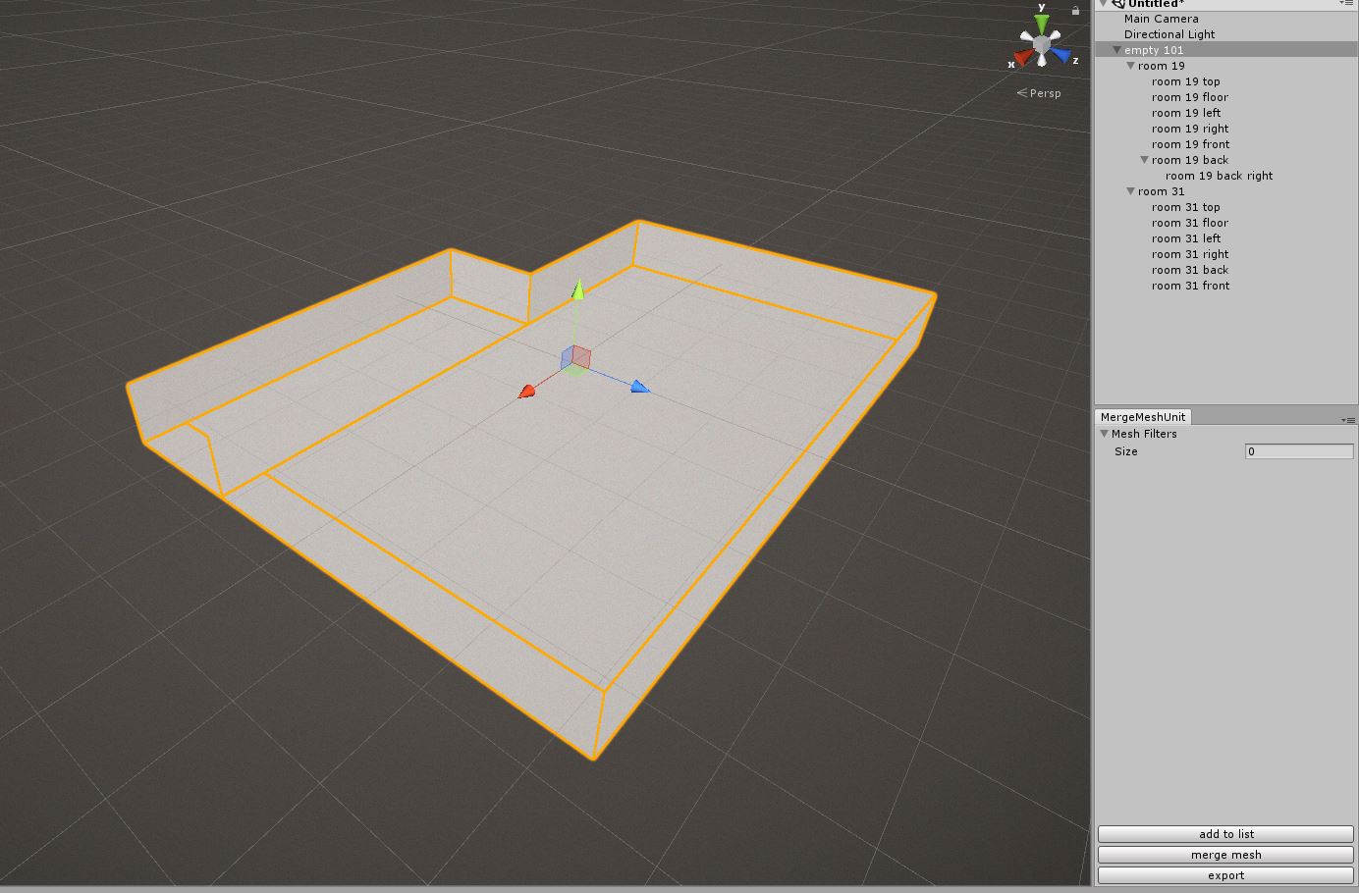Viewport: 1359px width, 893px height.
Task: Click the export button
Action: click(x=1225, y=875)
